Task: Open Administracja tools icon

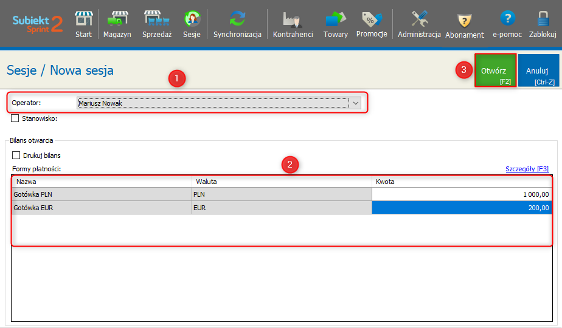Action: [x=419, y=24]
